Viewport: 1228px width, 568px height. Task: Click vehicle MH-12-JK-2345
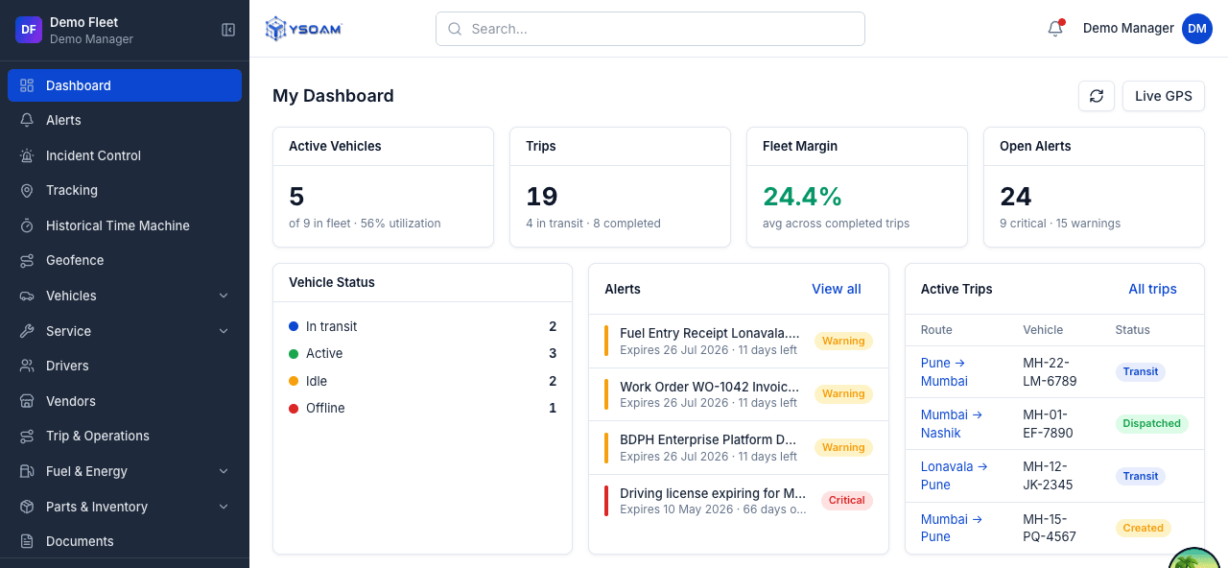(x=1048, y=476)
